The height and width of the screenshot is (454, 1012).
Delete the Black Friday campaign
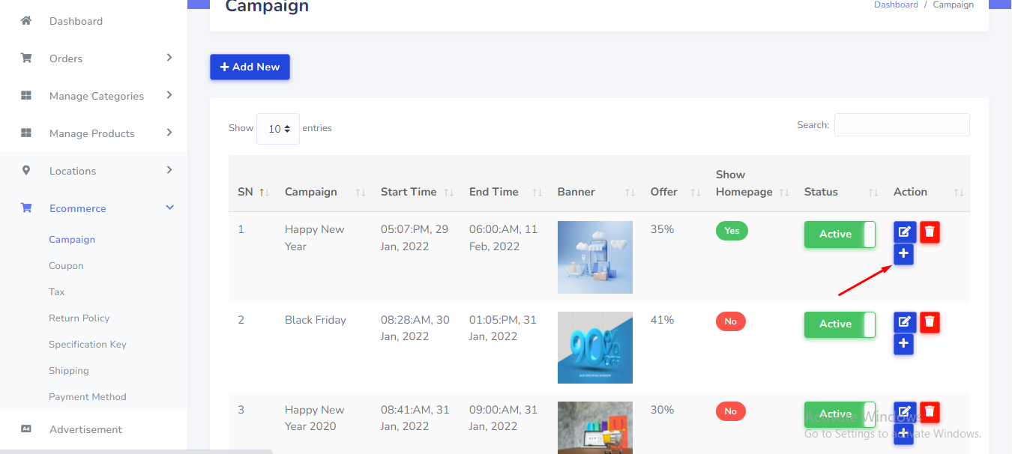[x=930, y=323]
